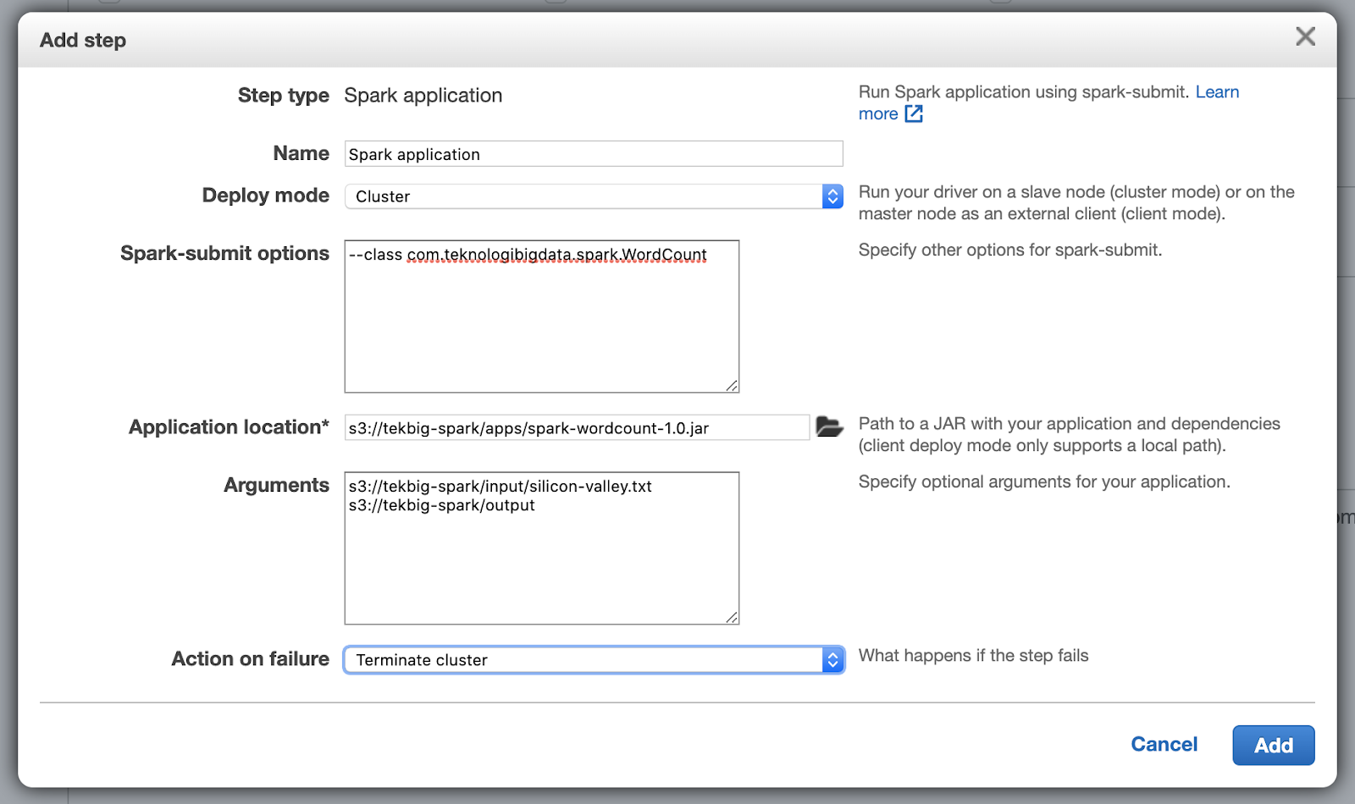1355x804 pixels.
Task: Focus the Application location field
Action: click(577, 427)
